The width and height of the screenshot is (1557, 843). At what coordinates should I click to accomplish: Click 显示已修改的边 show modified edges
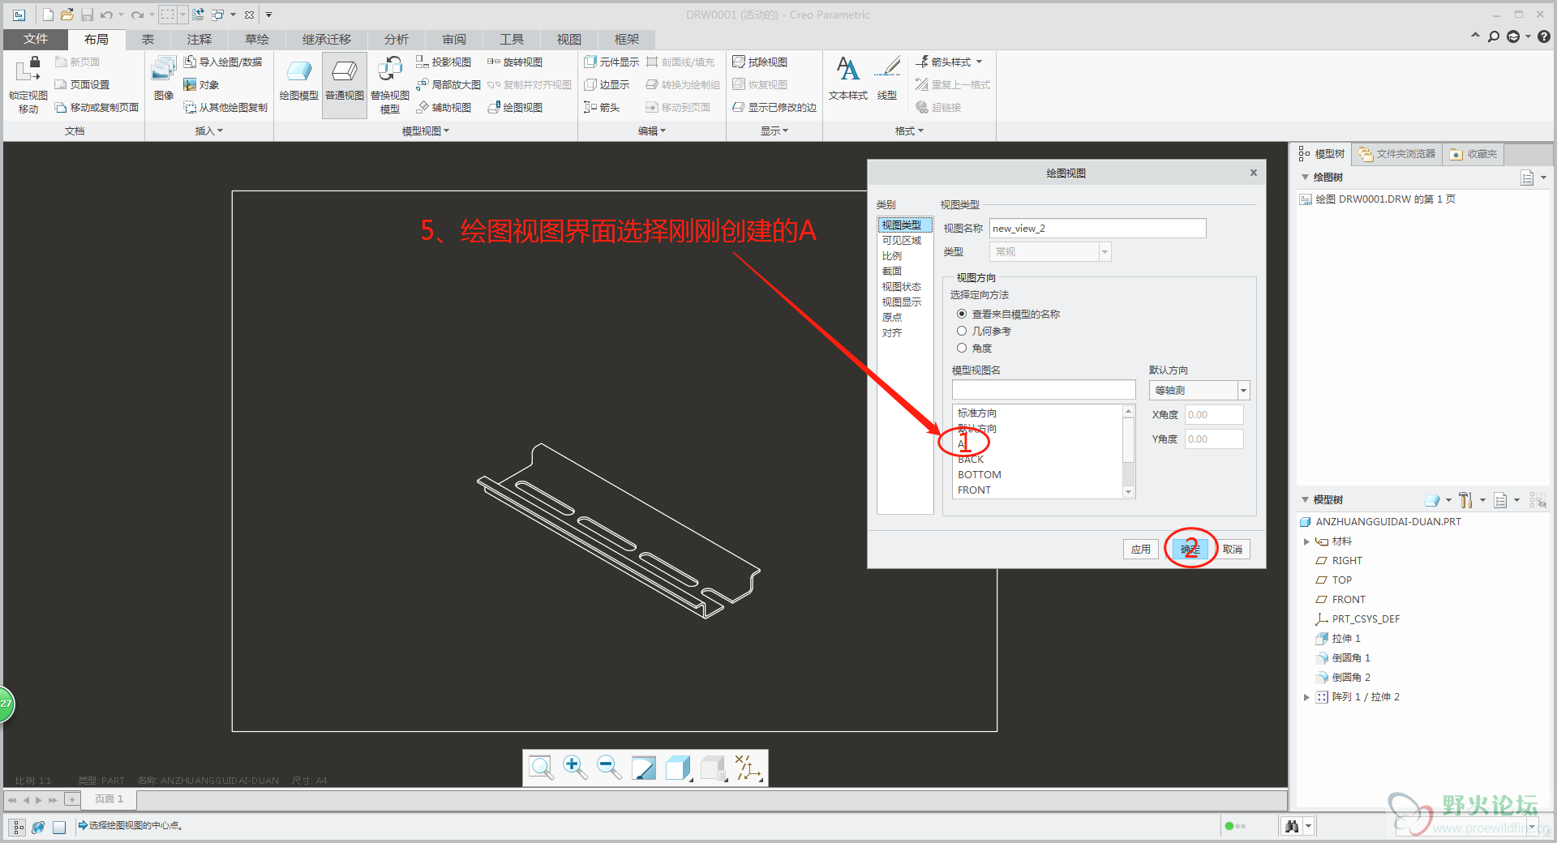[774, 107]
